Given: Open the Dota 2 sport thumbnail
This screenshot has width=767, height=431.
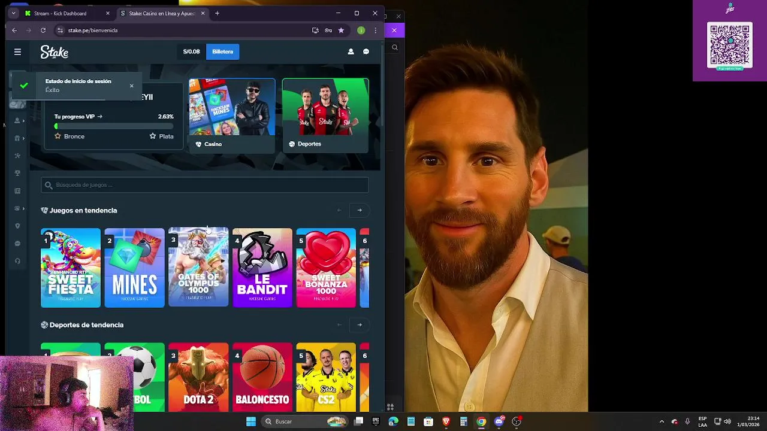Looking at the screenshot, I should 198,377.
